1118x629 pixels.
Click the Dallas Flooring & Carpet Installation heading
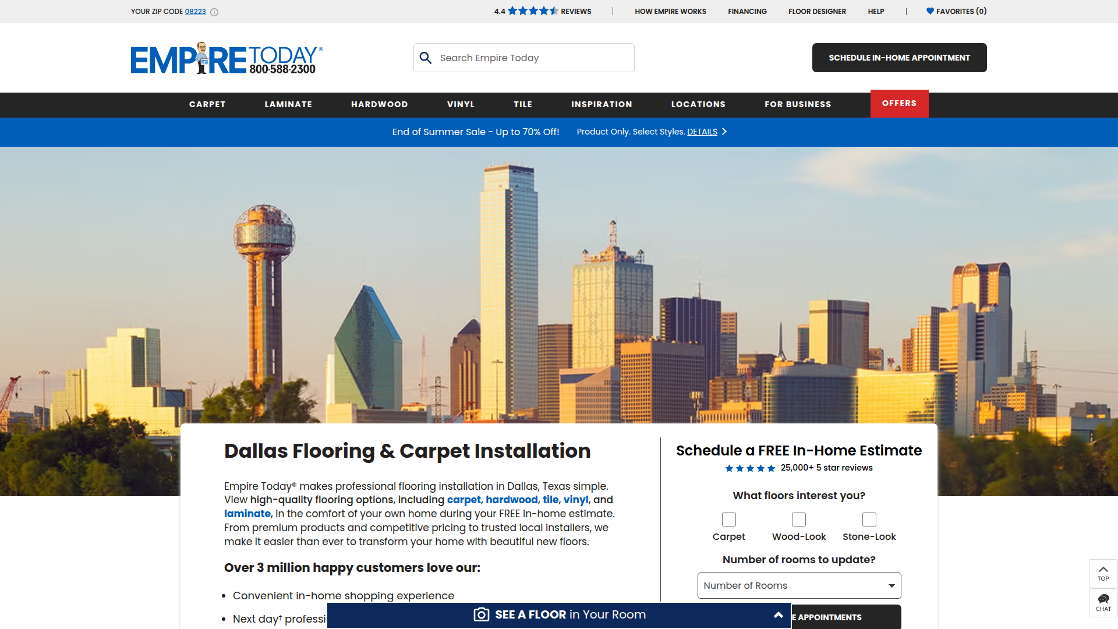pyautogui.click(x=408, y=451)
